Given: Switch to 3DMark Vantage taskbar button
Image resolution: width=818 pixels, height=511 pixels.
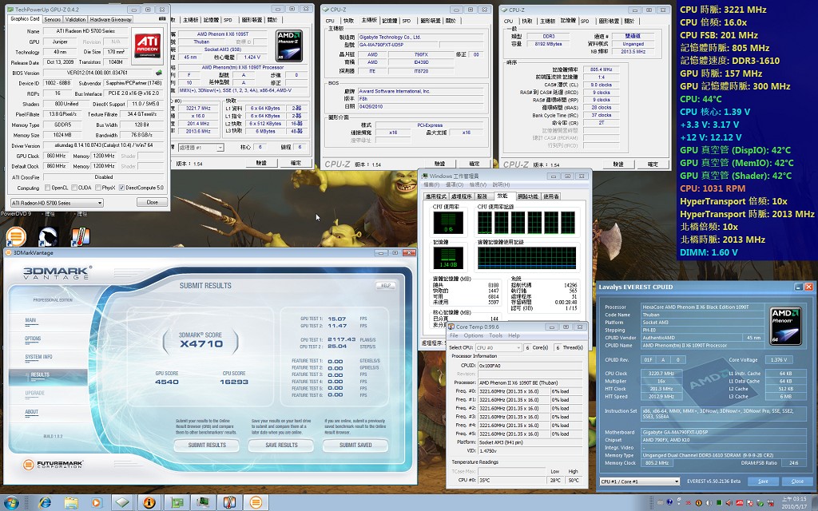Looking at the screenshot, I should coord(256,503).
